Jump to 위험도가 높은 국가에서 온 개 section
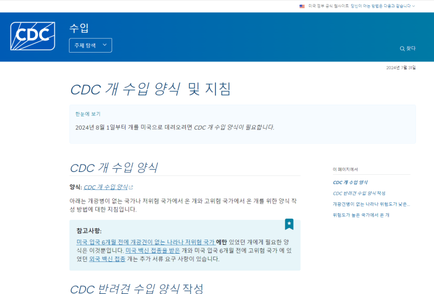The height and width of the screenshot is (294, 434). (x=361, y=215)
